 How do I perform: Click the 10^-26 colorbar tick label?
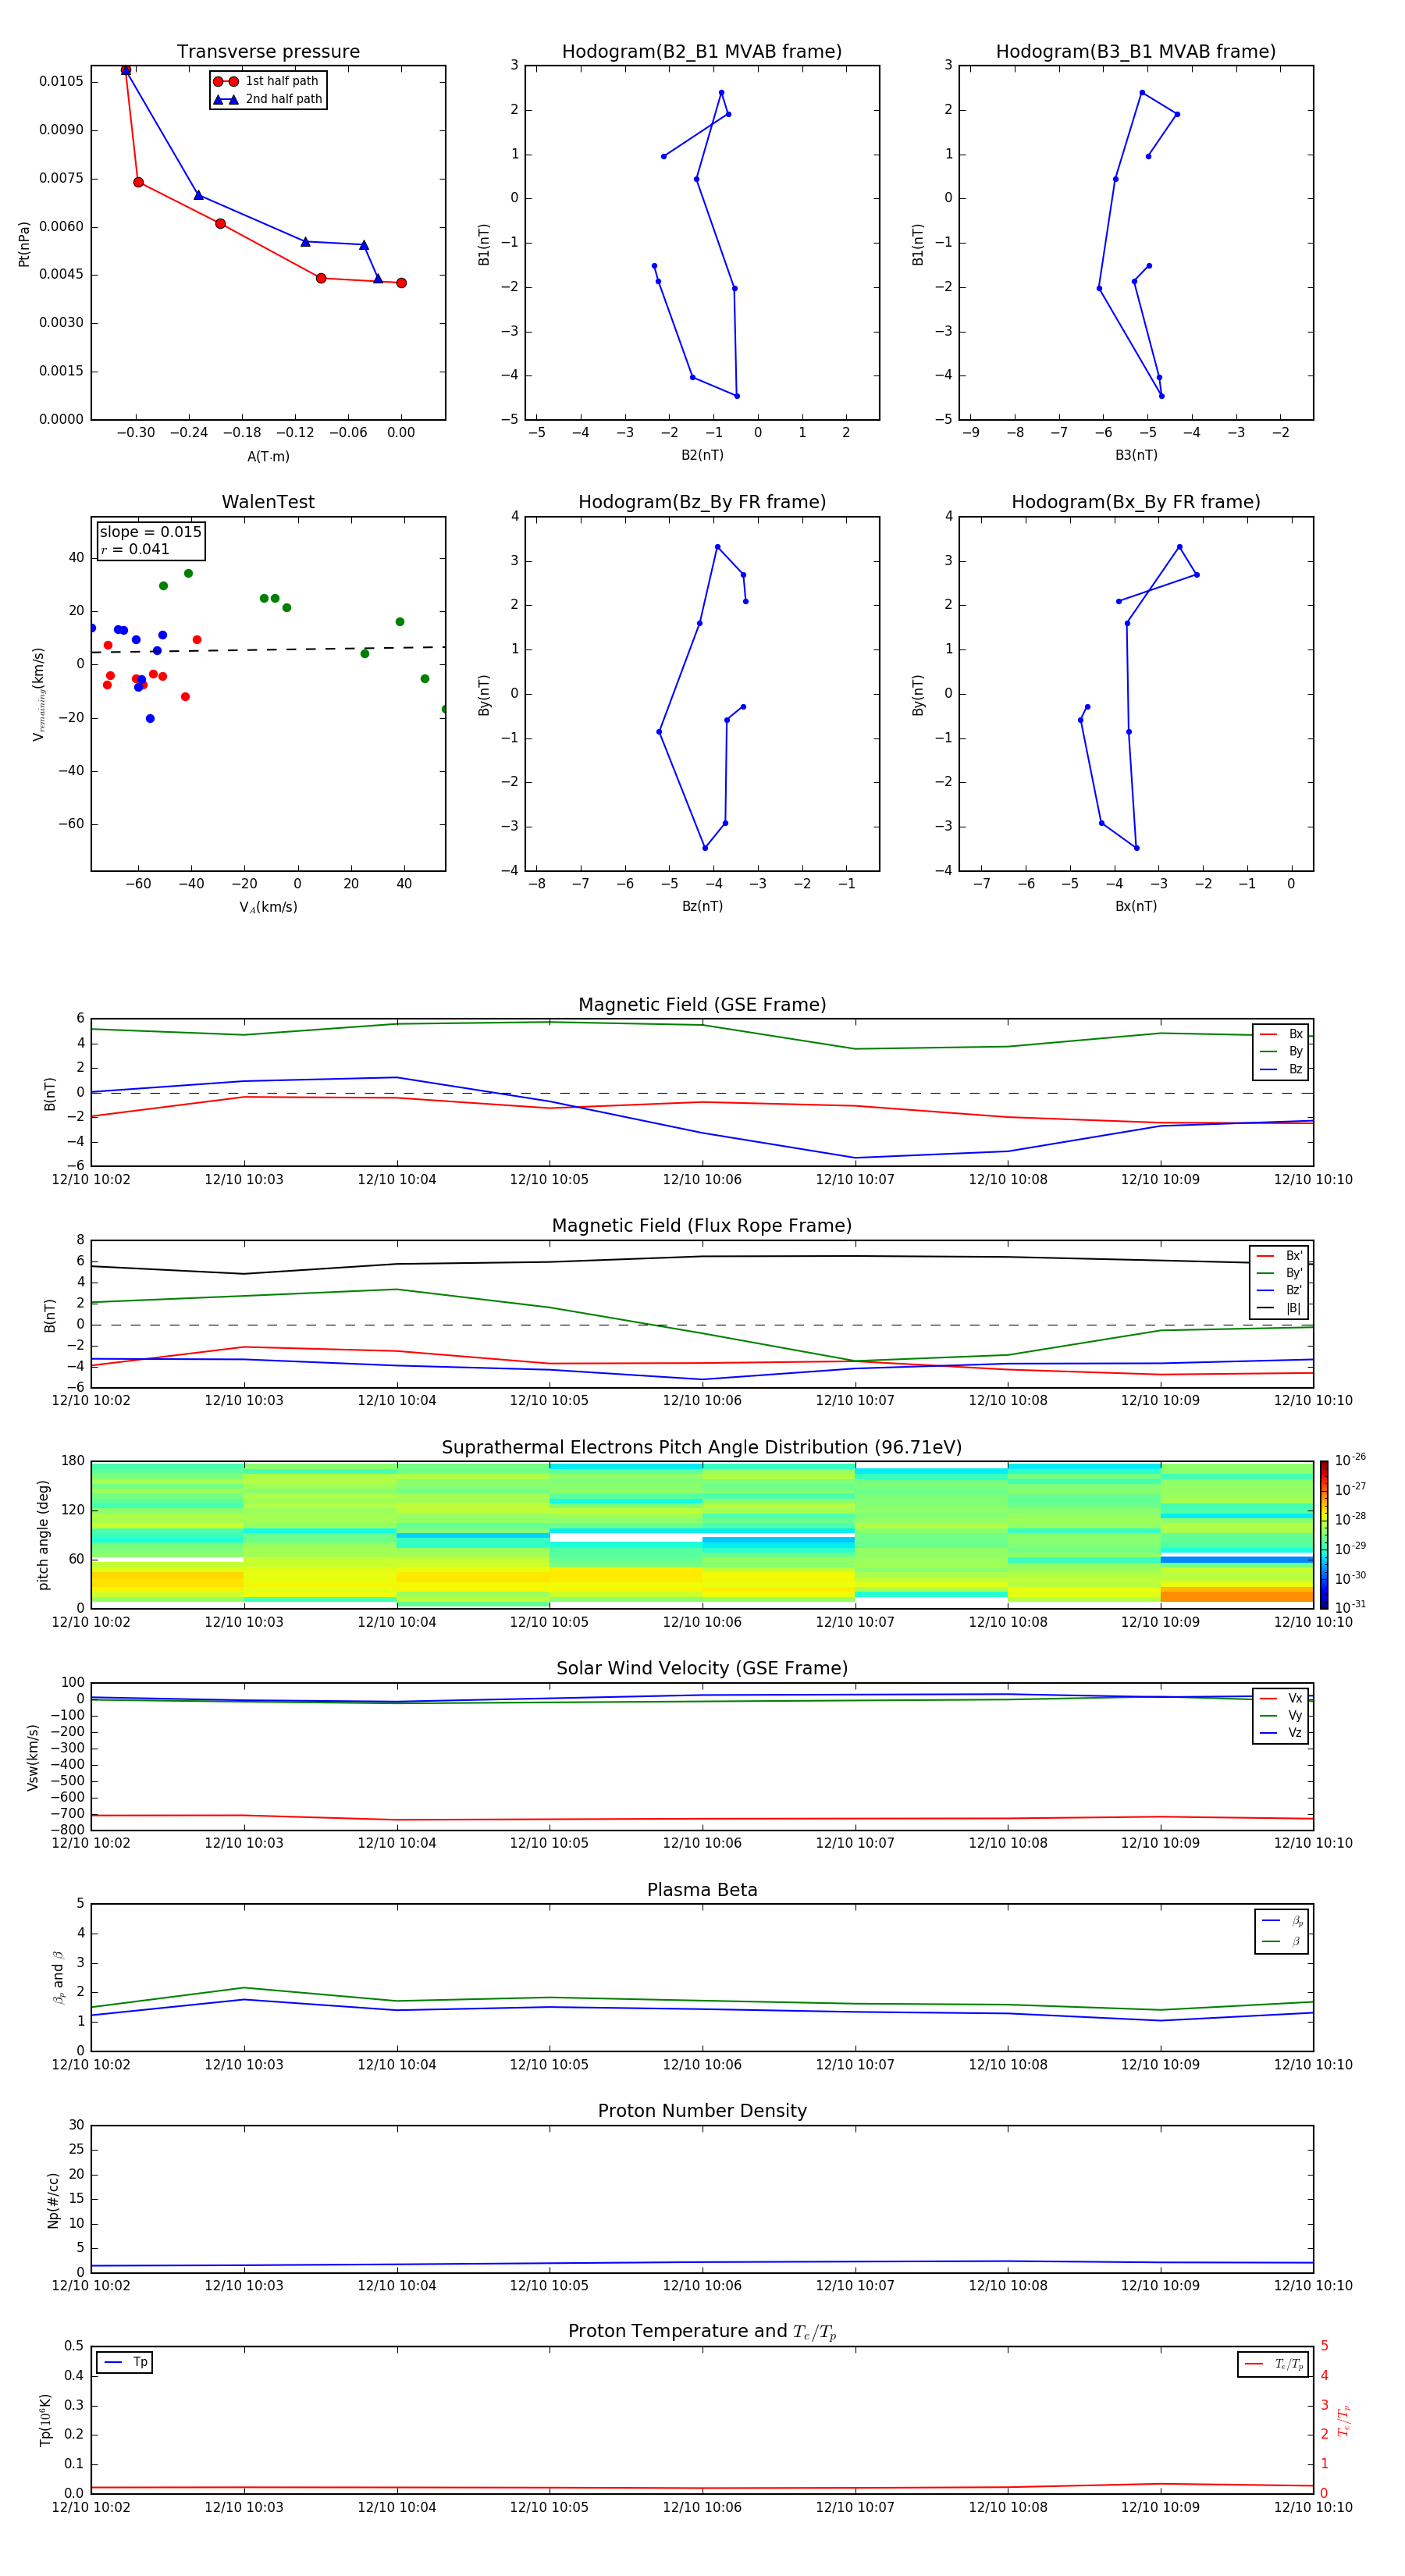(1350, 1460)
